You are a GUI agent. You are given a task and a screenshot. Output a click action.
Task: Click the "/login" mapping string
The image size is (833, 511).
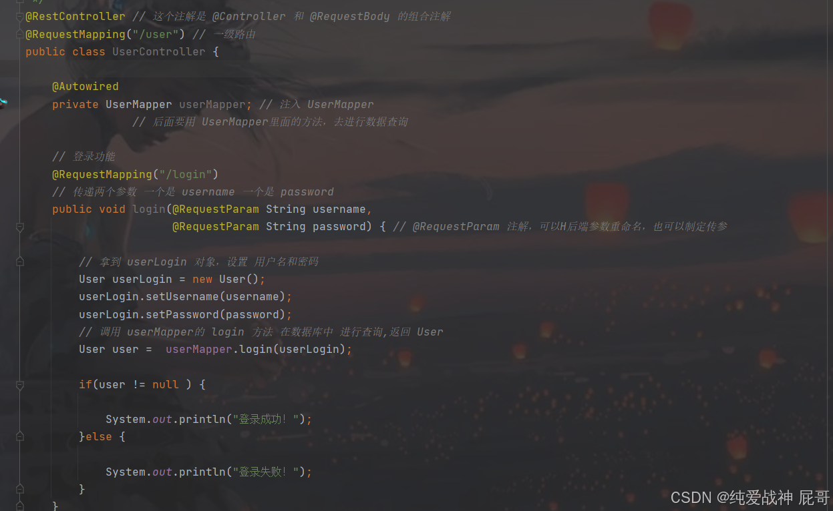point(186,174)
